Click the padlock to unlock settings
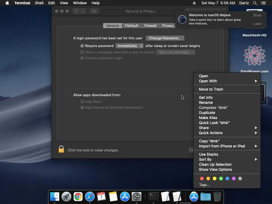This screenshot has width=272, height=204. [61, 149]
